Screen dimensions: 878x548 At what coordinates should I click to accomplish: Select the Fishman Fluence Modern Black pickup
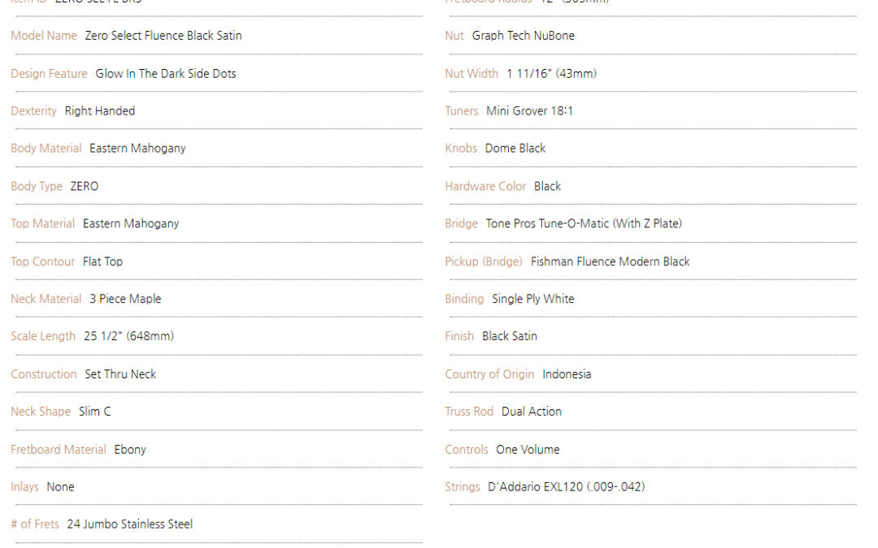pyautogui.click(x=611, y=261)
